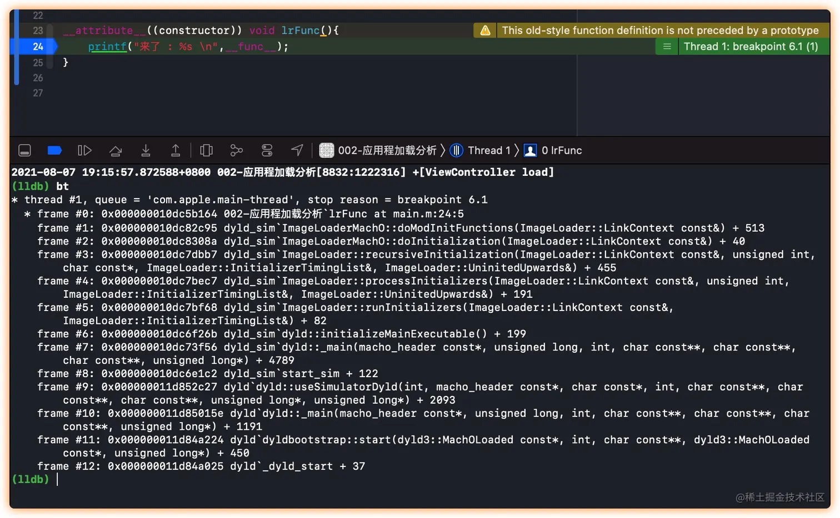This screenshot has width=840, height=518.
Task: Open the Debug Memory Graph
Action: 237,150
